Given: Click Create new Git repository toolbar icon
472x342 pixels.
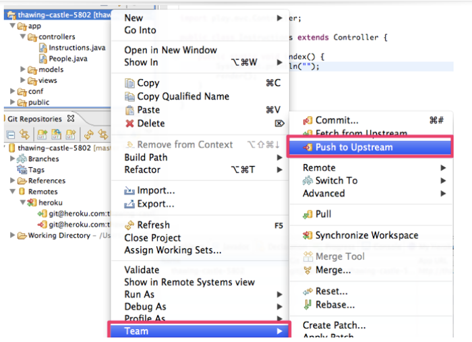Looking at the screenshot, I should pos(71,134).
